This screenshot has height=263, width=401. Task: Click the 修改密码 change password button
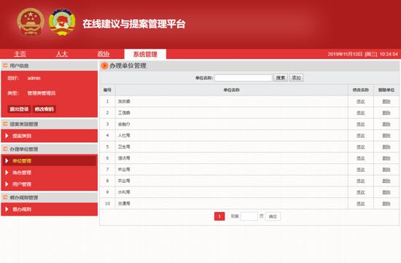[x=44, y=109]
